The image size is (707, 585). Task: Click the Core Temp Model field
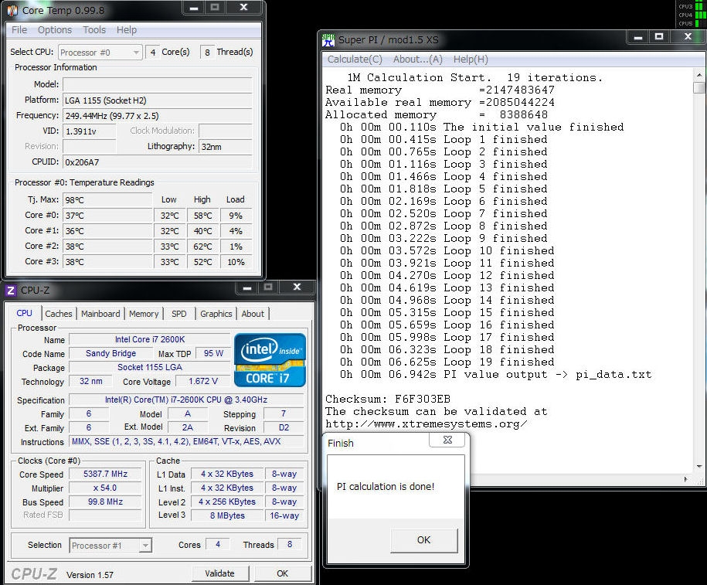click(157, 84)
